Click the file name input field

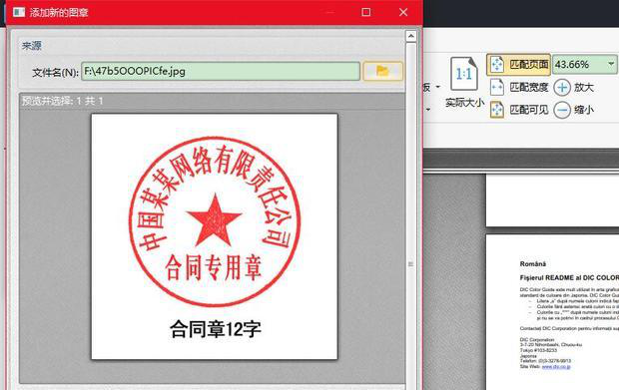(221, 72)
